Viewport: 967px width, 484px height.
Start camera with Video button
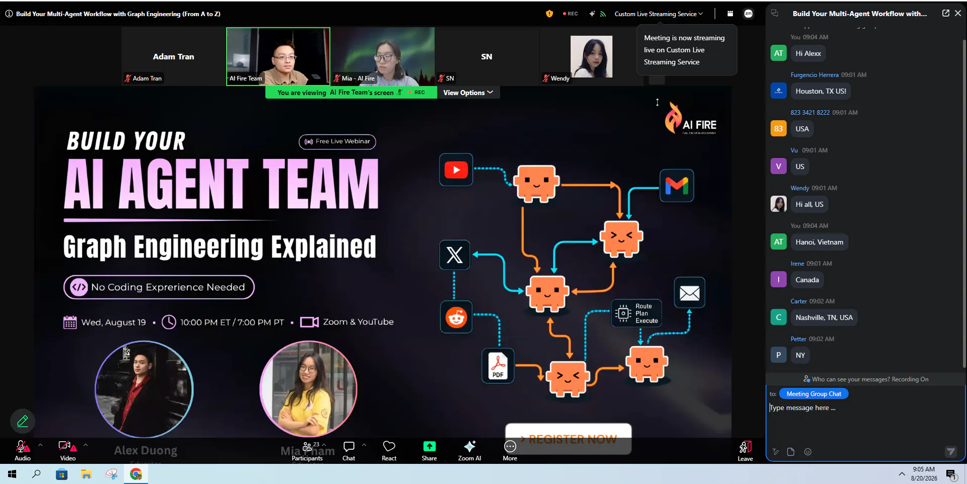[x=67, y=450]
